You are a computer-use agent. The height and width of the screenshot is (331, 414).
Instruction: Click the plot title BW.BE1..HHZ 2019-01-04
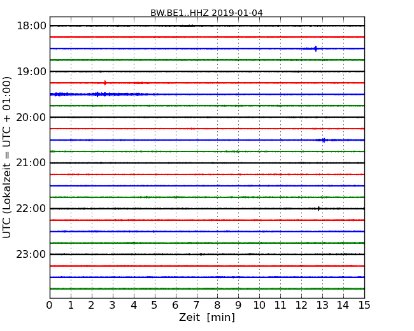[x=206, y=13]
